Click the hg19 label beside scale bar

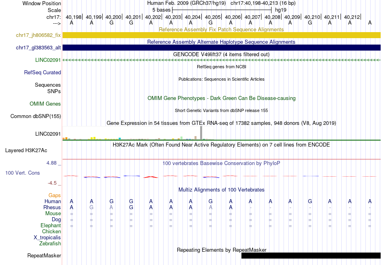click(281, 10)
